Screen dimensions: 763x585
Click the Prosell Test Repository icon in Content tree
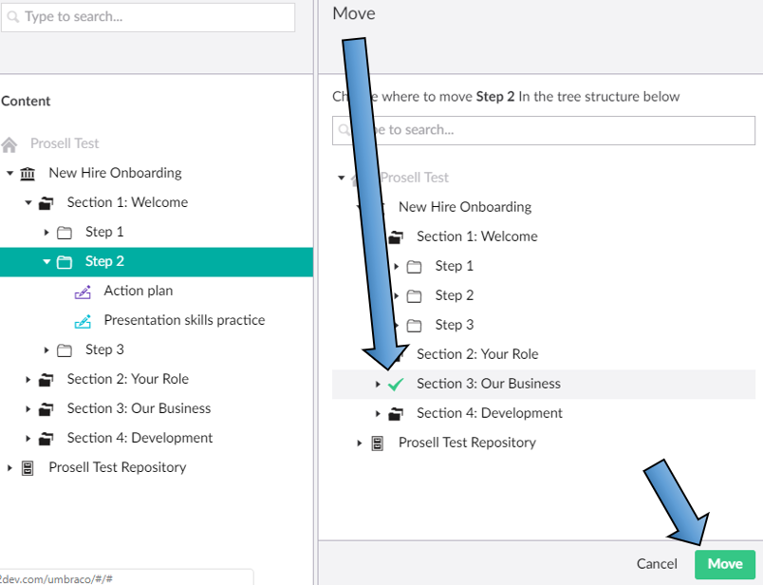coord(28,468)
